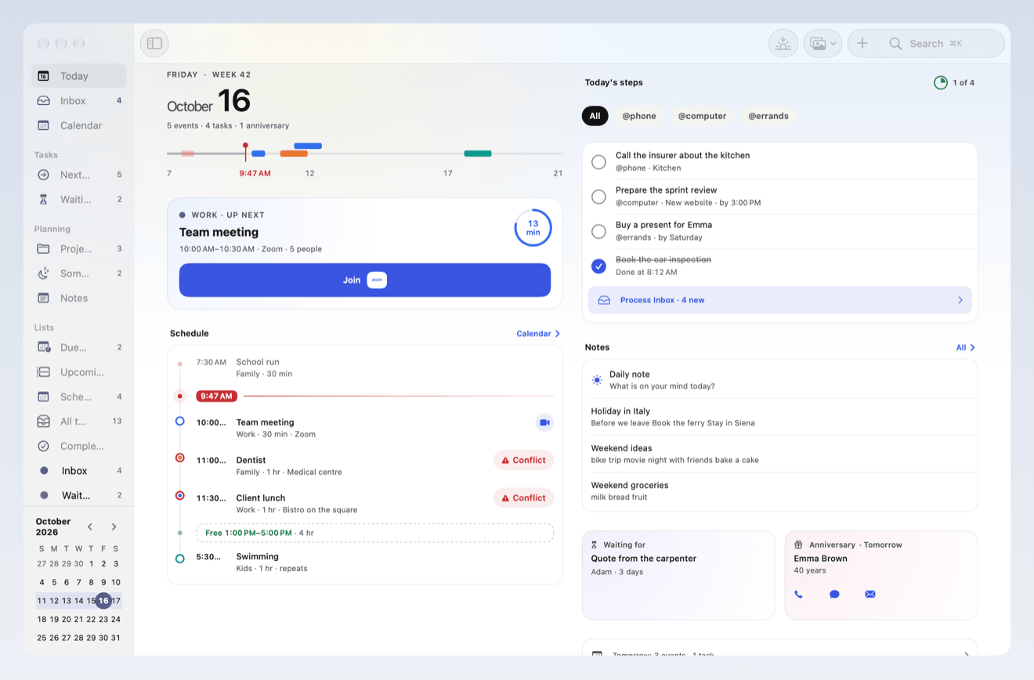Filter steps by @errands tag

[768, 116]
